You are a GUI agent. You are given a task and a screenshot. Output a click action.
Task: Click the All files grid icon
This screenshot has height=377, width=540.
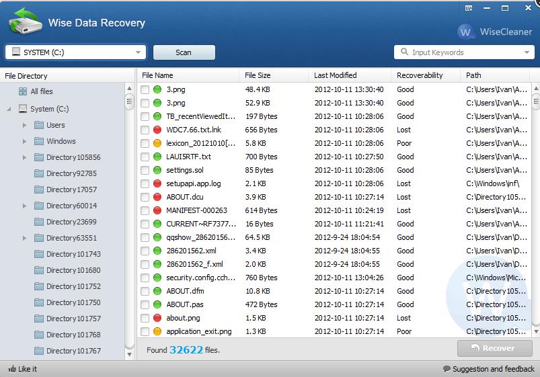[x=23, y=91]
